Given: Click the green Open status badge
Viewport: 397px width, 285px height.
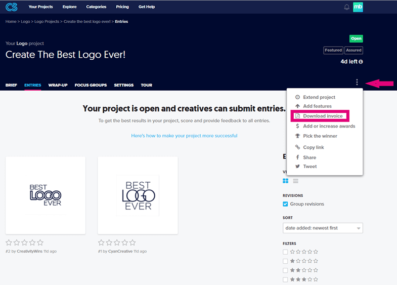Looking at the screenshot, I should tap(356, 38).
